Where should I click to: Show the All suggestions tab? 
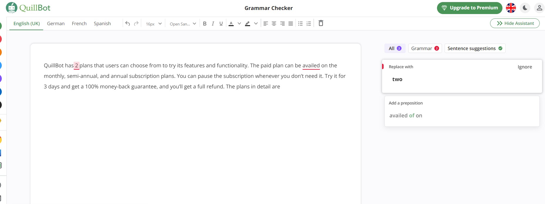(x=395, y=48)
